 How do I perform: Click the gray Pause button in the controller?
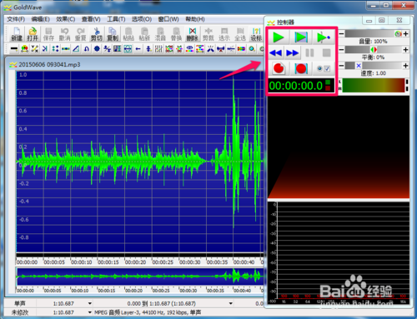(x=309, y=52)
